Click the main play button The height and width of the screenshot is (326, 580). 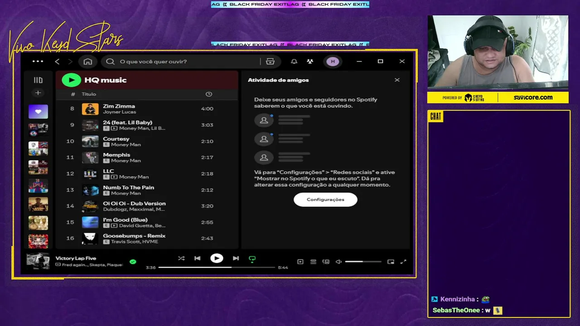pos(217,258)
